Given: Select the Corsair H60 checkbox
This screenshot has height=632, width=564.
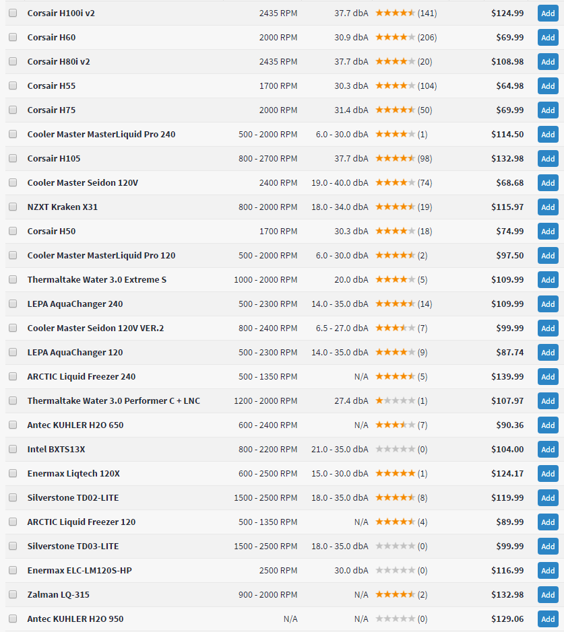Looking at the screenshot, I should [x=13, y=37].
